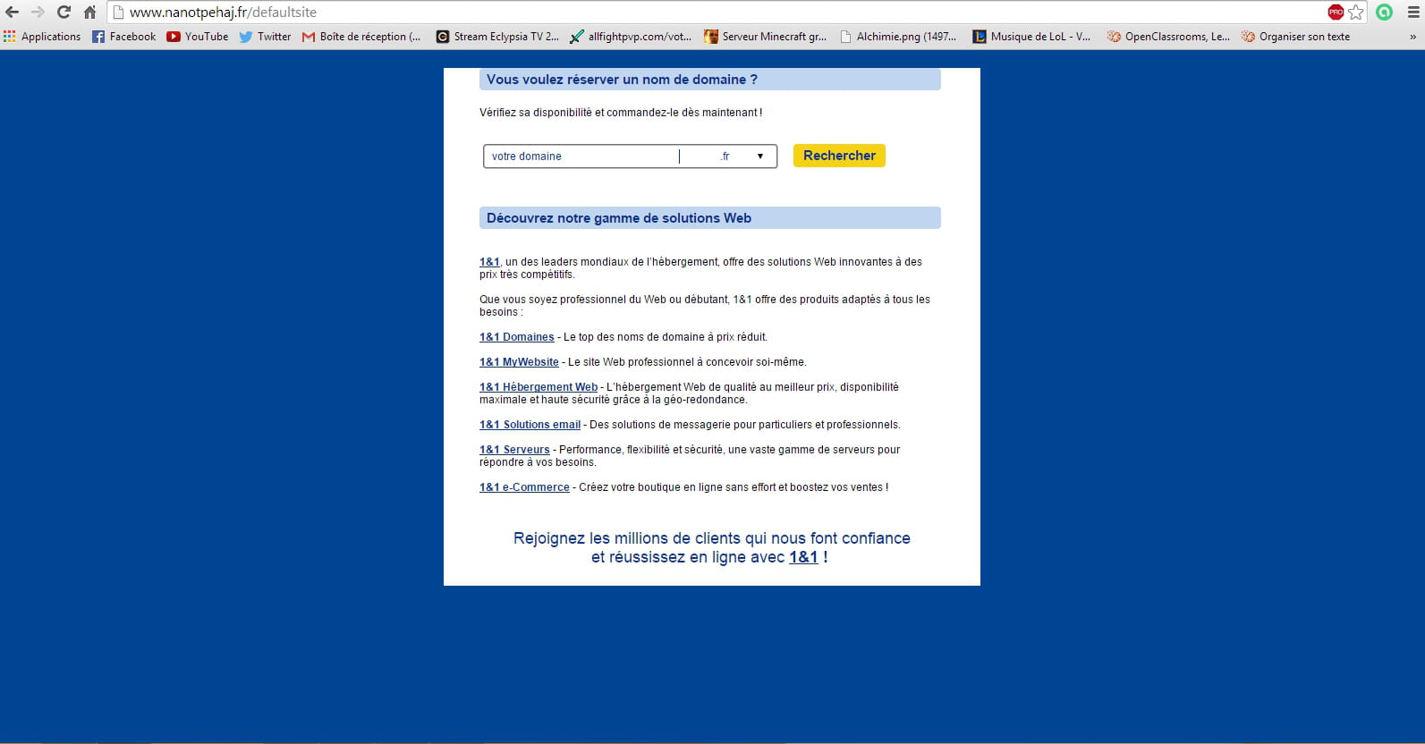Follow the 1&1 link in the intro paragraph
The image size is (1425, 744).
pyautogui.click(x=489, y=262)
